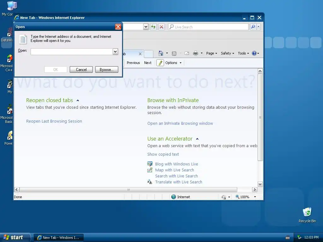Open the address bar dropdown arrow
The image size is (323, 242).
click(146, 27)
